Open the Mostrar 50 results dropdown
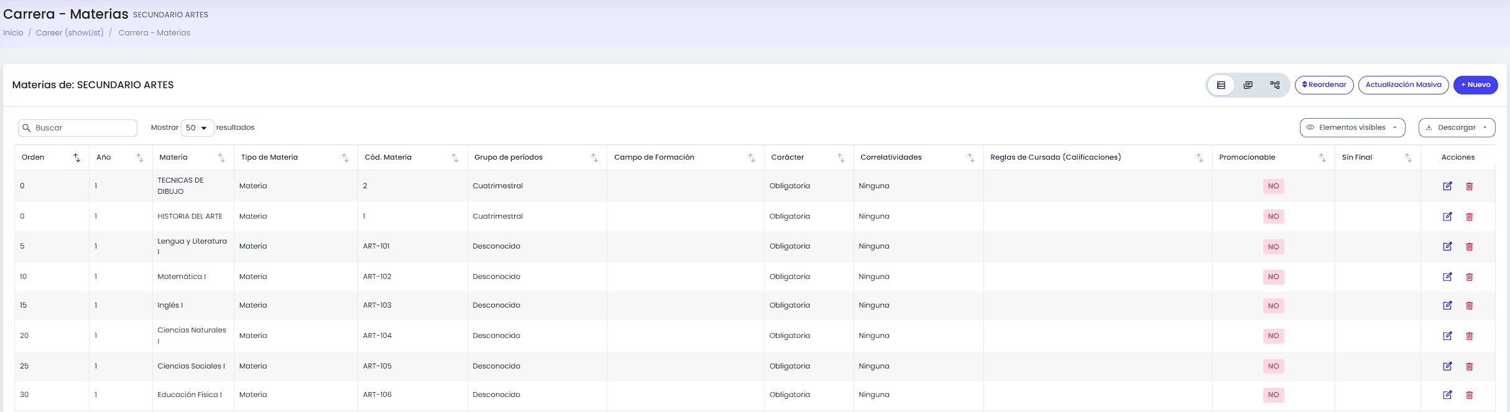Screen dimensions: 1510x412 pos(197,128)
